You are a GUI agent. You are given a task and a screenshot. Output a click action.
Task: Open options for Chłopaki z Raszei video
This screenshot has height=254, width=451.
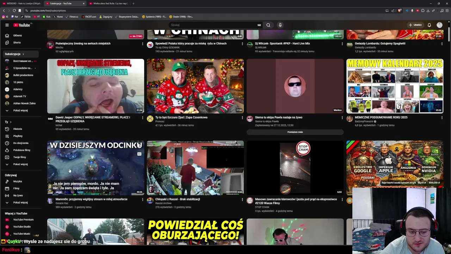(242, 200)
